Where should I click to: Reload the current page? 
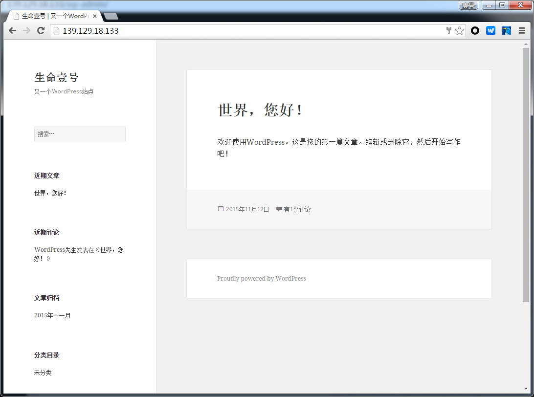41,31
